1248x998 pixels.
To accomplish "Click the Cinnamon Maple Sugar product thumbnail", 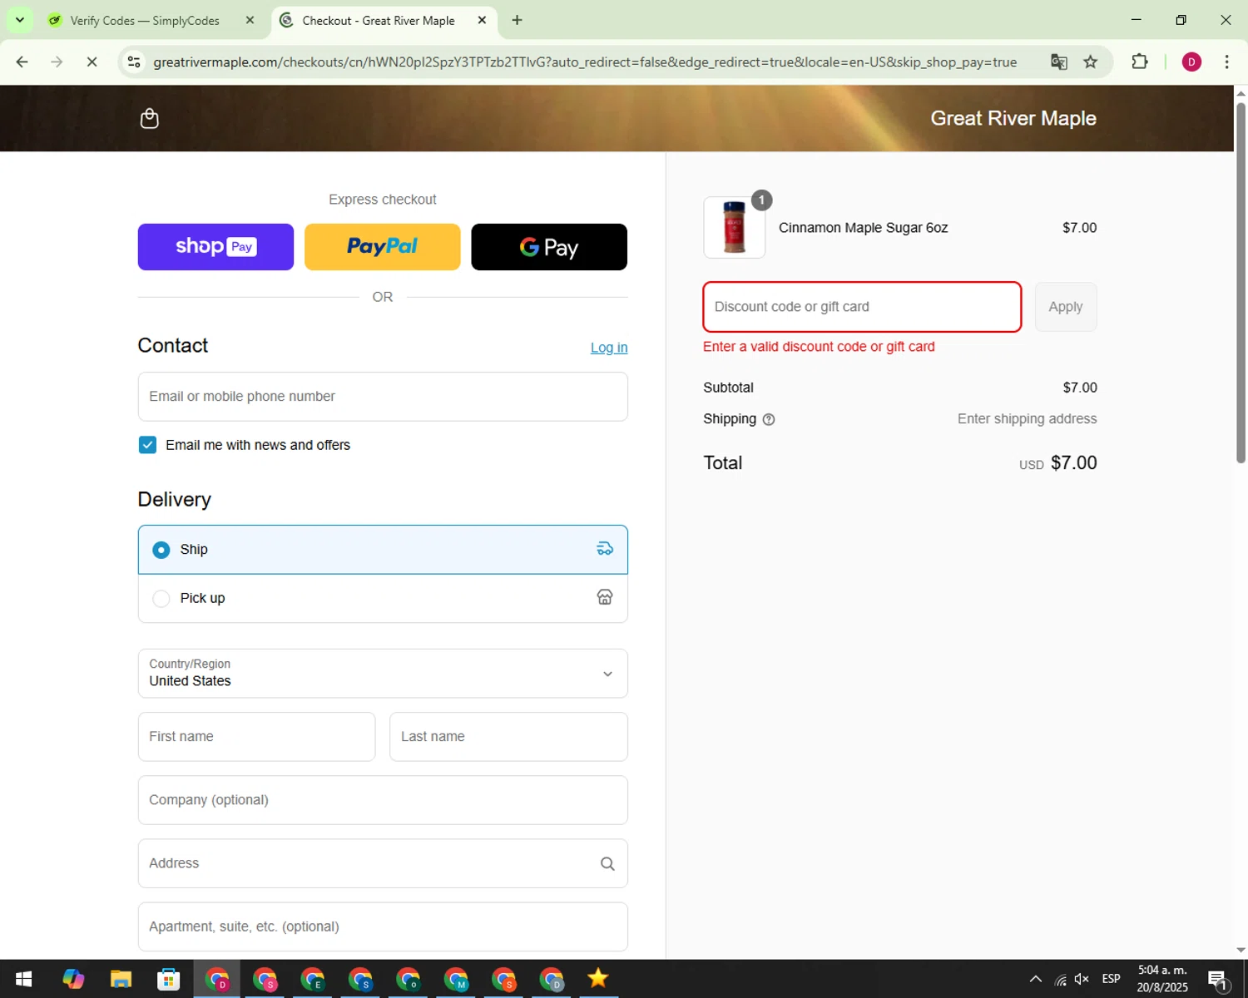I will click(735, 227).
